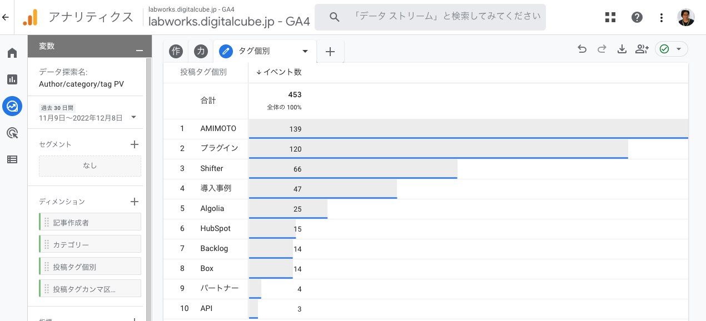The image size is (706, 321).
Task: Add a new segment with plus icon
Action: click(x=134, y=144)
